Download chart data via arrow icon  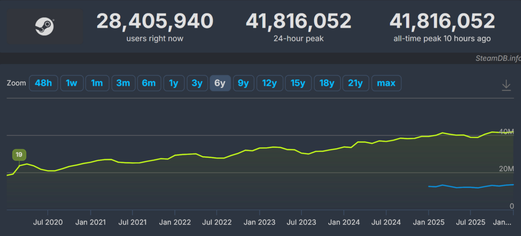click(x=506, y=85)
